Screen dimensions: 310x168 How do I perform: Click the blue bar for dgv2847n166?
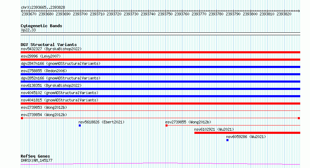[x=160, y=67]
